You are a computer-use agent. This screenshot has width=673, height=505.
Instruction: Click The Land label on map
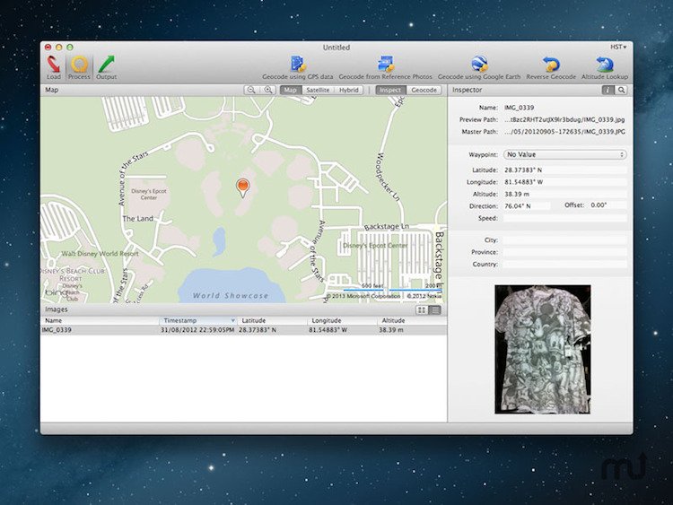click(138, 218)
